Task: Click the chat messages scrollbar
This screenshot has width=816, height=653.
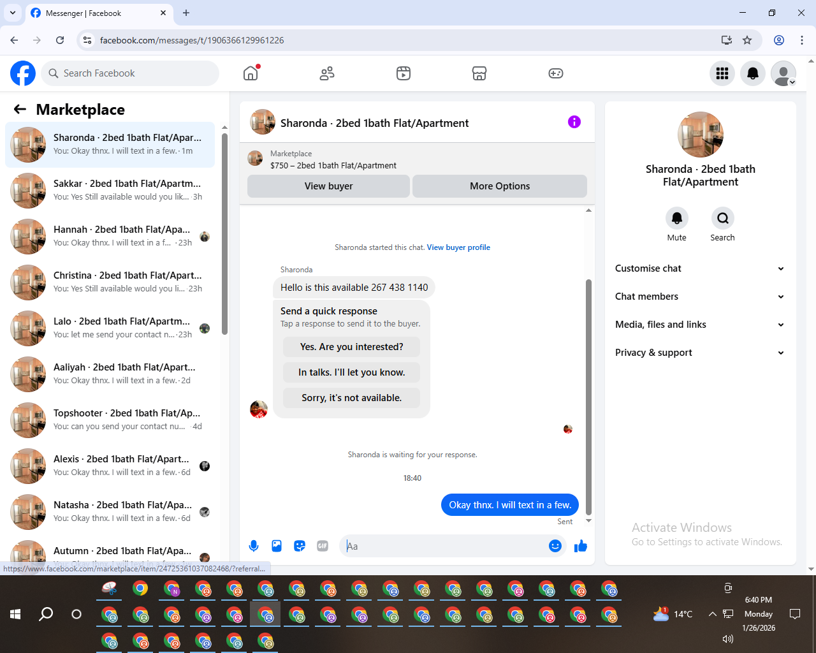Action: pyautogui.click(x=588, y=397)
